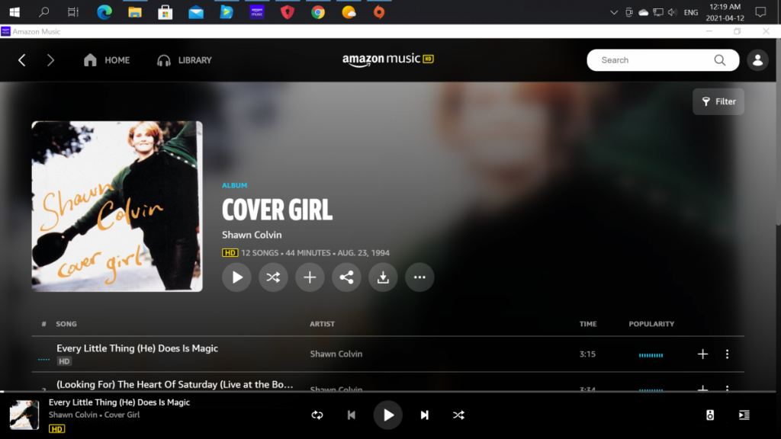
Task: Open the album's more options menu
Action: (x=419, y=277)
